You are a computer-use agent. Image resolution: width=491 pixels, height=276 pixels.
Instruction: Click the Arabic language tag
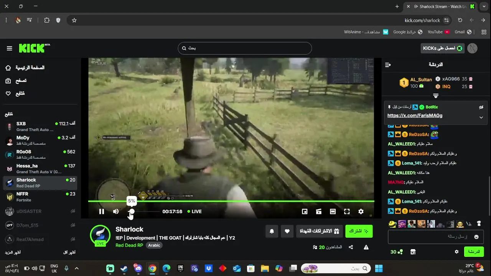(154, 245)
